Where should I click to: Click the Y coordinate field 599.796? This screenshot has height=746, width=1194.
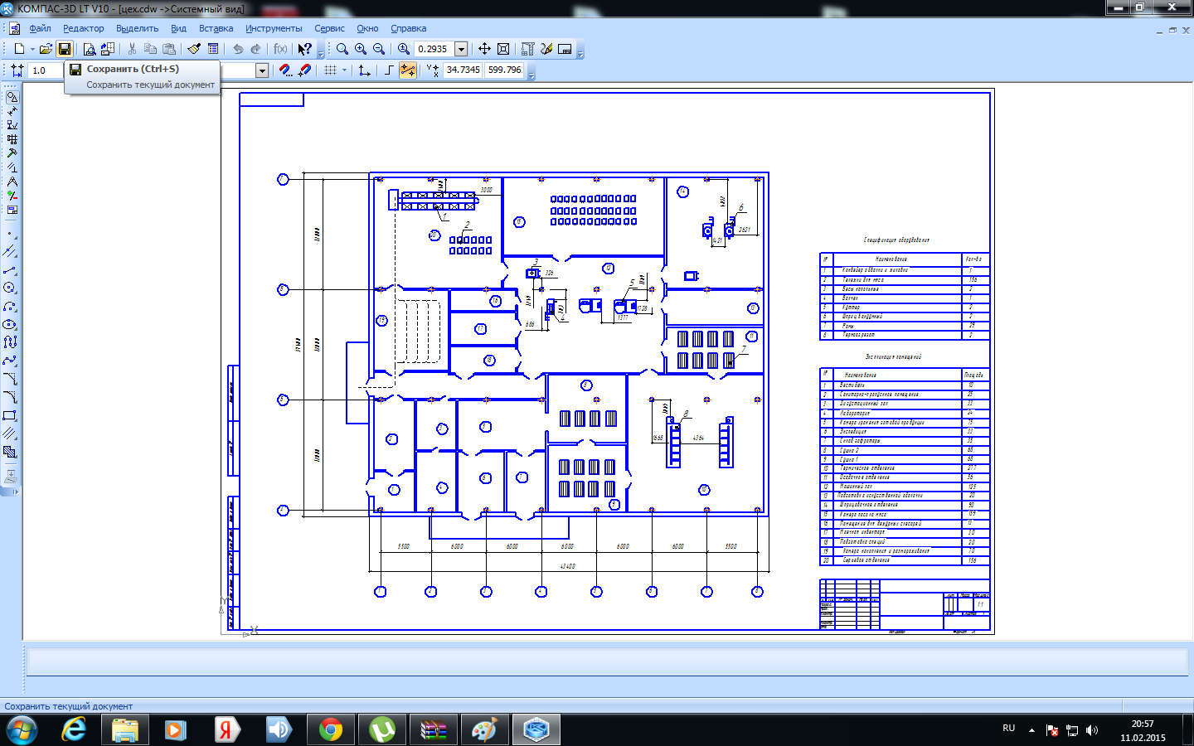click(x=504, y=70)
